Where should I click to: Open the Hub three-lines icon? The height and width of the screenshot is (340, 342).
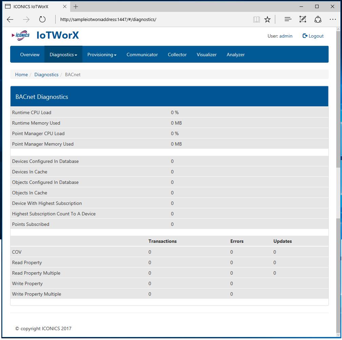click(x=288, y=19)
